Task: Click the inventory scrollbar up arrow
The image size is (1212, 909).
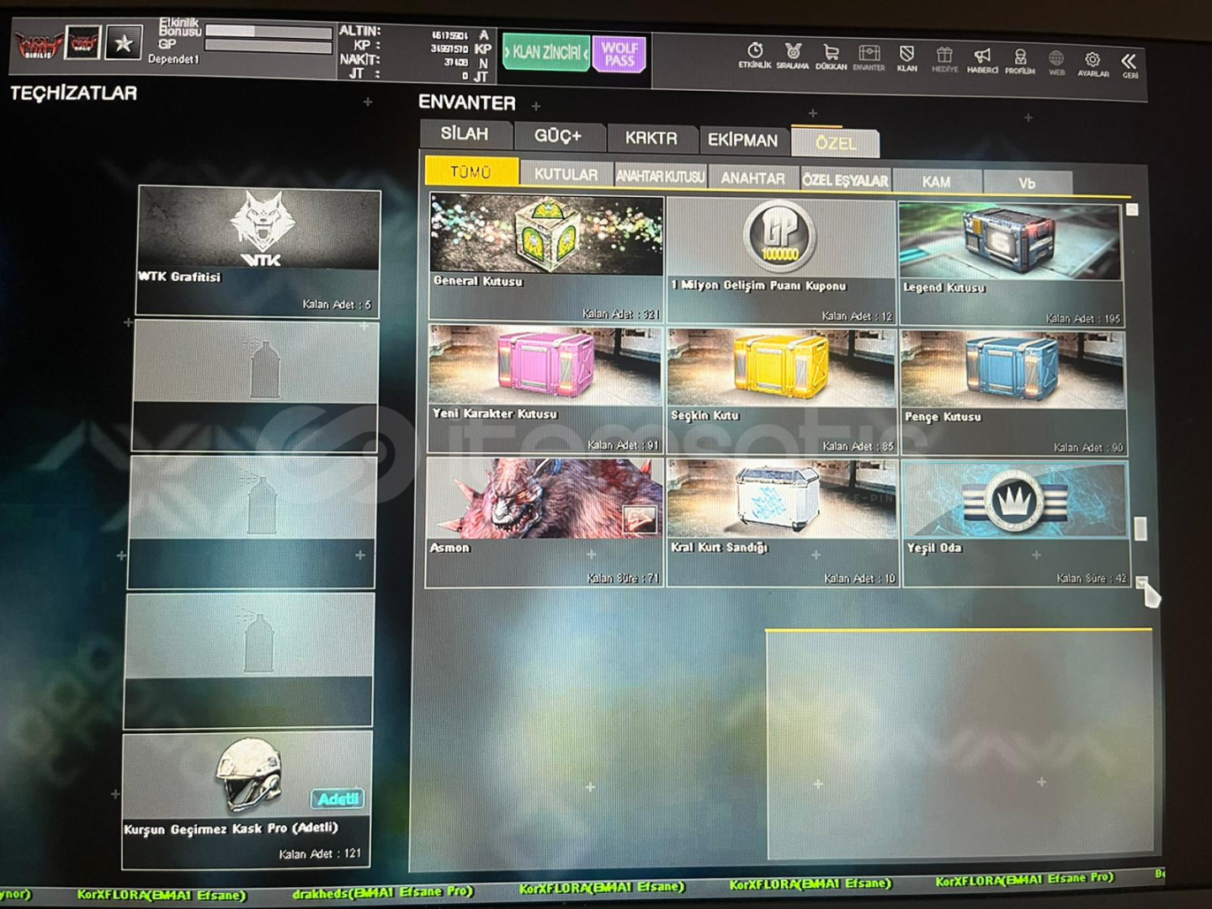Action: 1133,210
